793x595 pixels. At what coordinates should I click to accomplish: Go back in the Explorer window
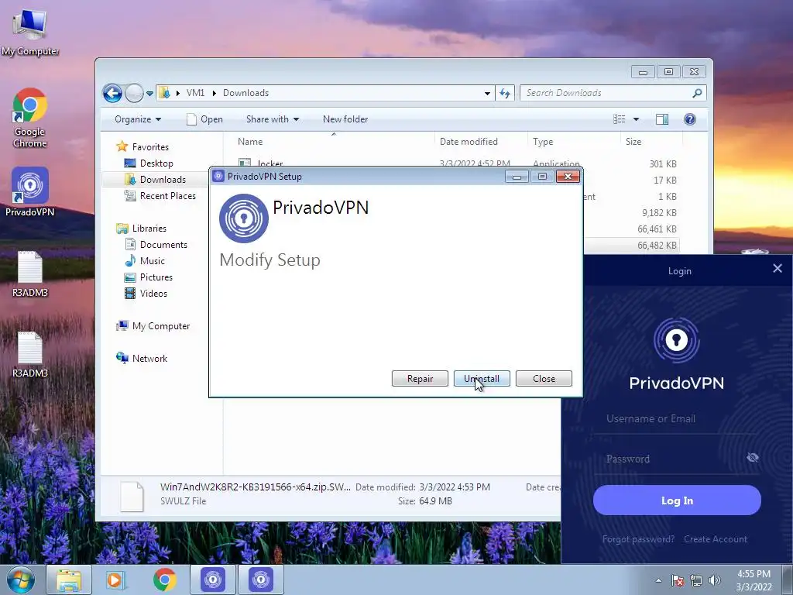[112, 93]
